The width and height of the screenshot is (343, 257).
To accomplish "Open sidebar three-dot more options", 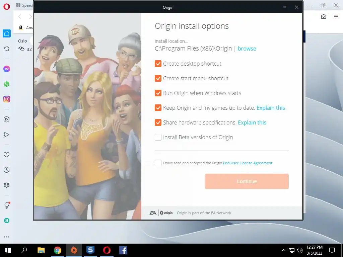I will click(7, 237).
